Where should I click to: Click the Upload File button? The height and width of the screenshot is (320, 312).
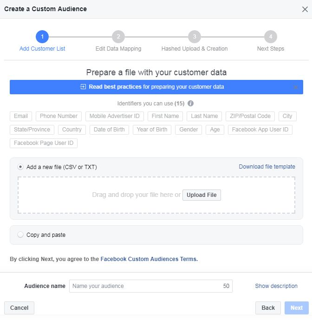pyautogui.click(x=201, y=195)
